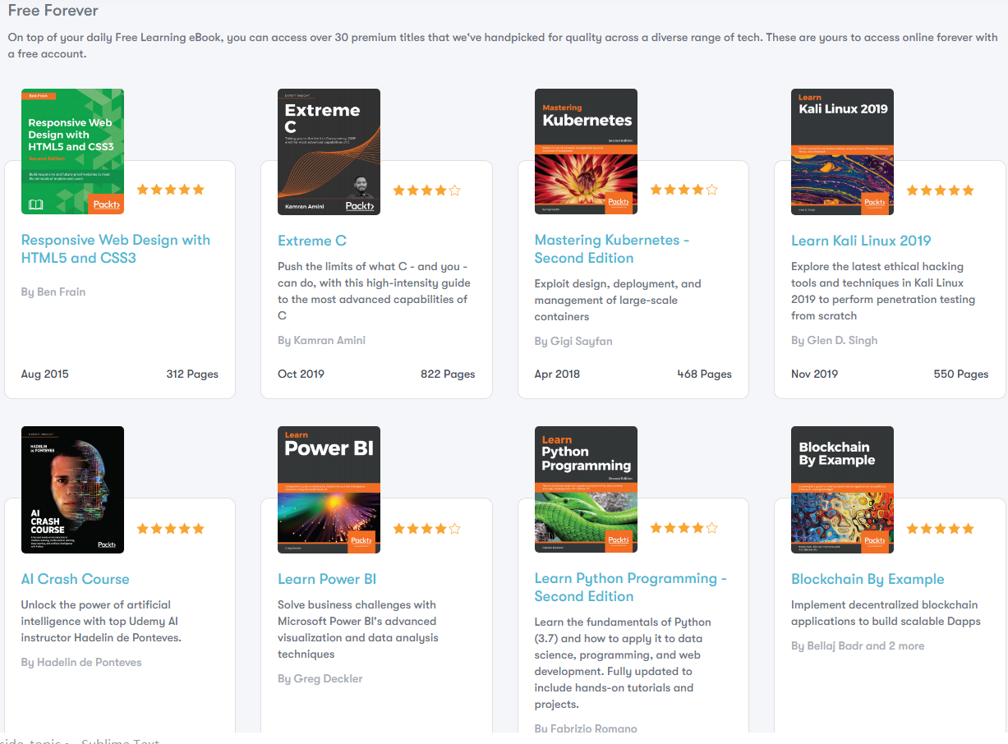This screenshot has height=744, width=1008.
Task: Click the Kali Linux description about ethical hacking
Action: click(883, 291)
